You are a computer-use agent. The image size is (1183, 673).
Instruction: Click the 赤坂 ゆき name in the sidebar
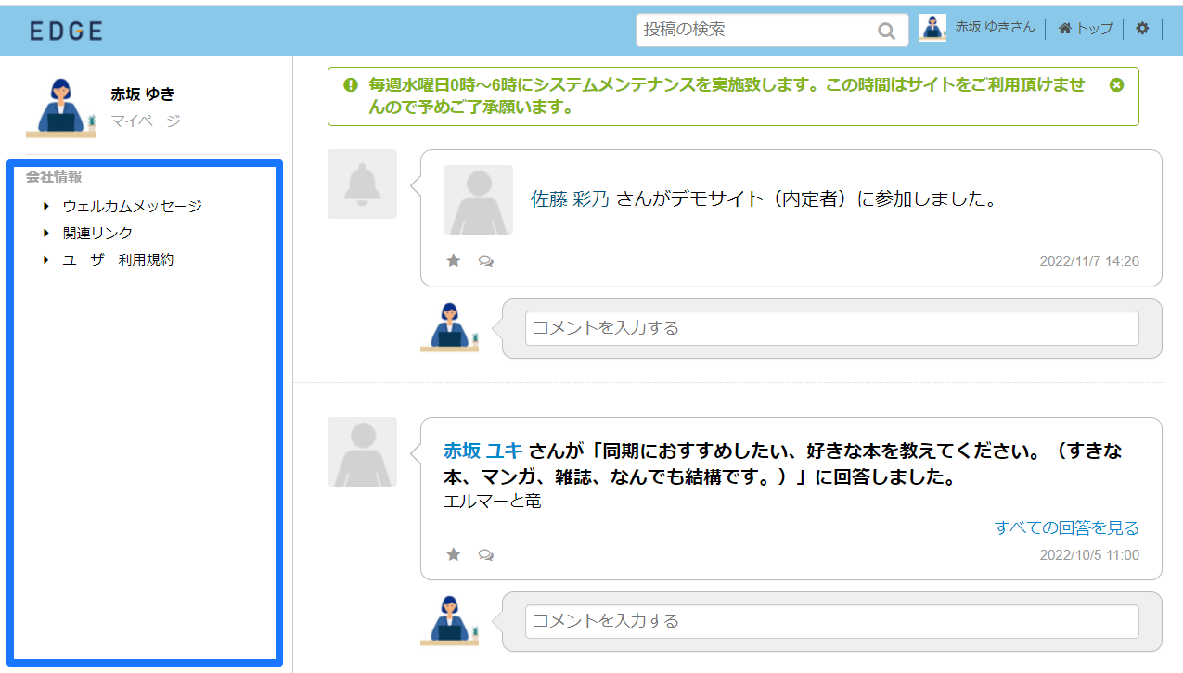click(143, 94)
